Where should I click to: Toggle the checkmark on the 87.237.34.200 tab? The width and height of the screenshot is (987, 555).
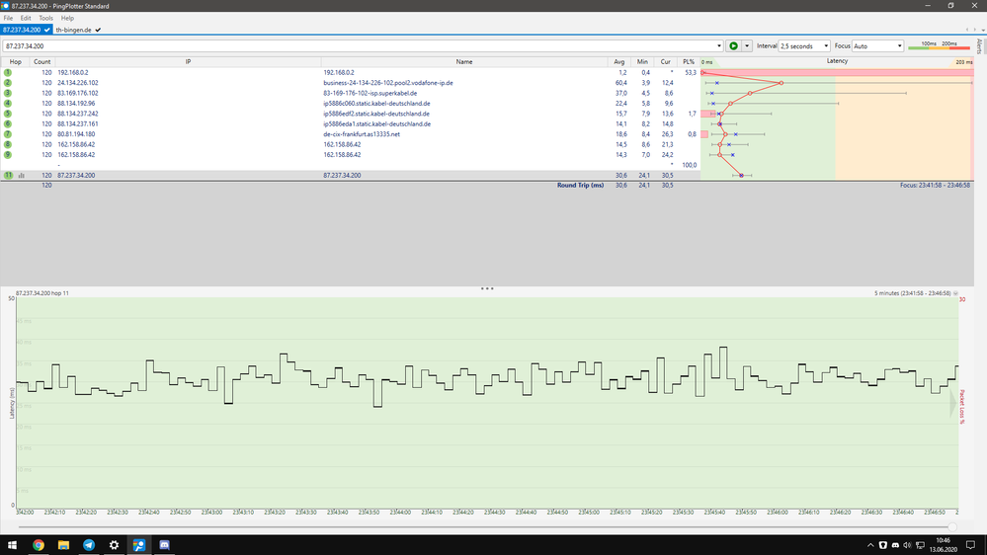pyautogui.click(x=47, y=30)
